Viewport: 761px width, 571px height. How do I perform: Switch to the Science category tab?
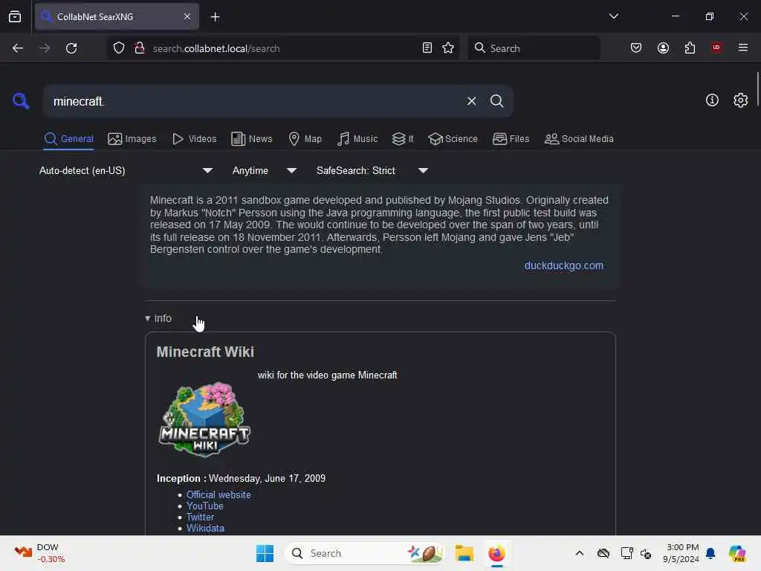(x=453, y=139)
